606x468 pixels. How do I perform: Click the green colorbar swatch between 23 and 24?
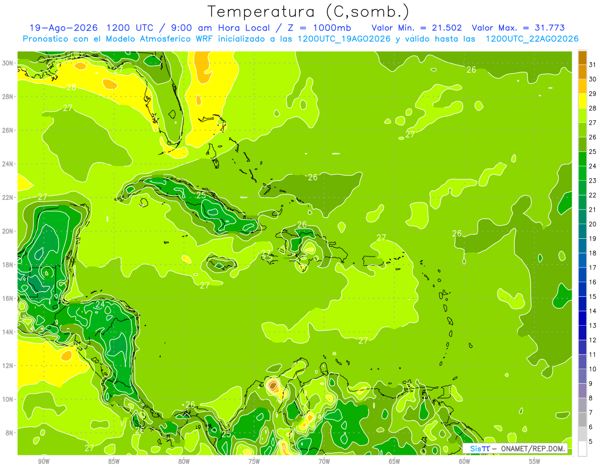[582, 174]
